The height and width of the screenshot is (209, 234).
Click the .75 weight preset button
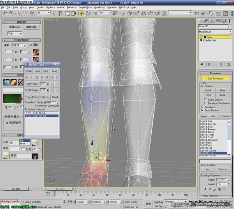point(47,78)
